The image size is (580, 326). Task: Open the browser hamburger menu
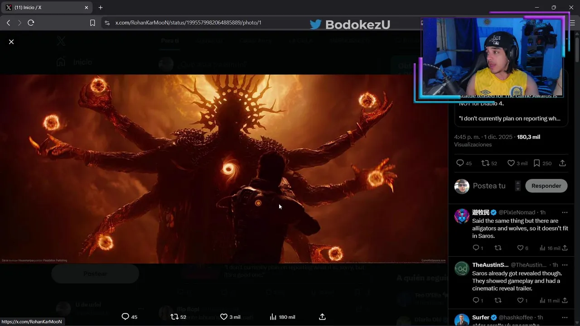click(572, 23)
